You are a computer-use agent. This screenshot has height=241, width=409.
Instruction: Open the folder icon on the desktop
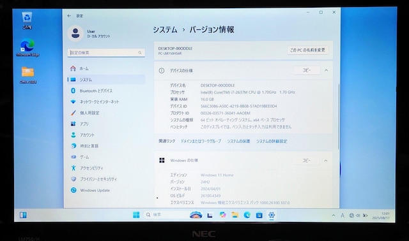click(x=27, y=75)
